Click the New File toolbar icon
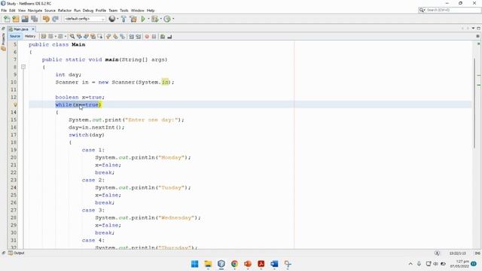 pyautogui.click(x=7, y=19)
